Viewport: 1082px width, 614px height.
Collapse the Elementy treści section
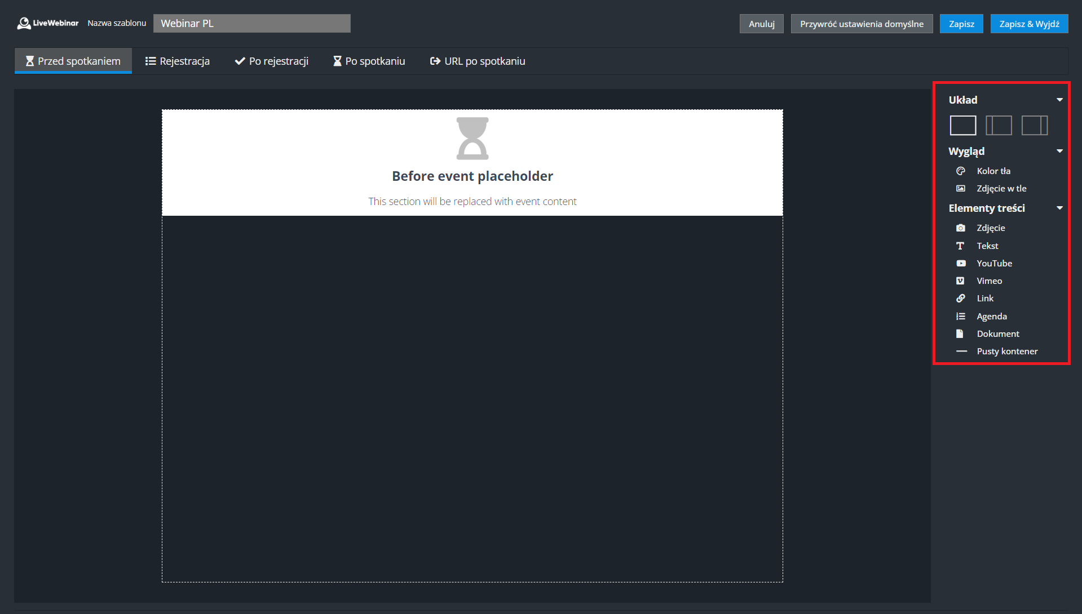pyautogui.click(x=1059, y=208)
